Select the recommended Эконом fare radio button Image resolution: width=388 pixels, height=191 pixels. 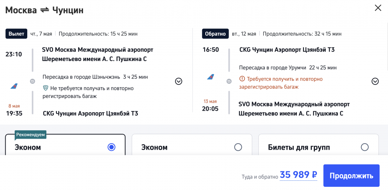111,147
